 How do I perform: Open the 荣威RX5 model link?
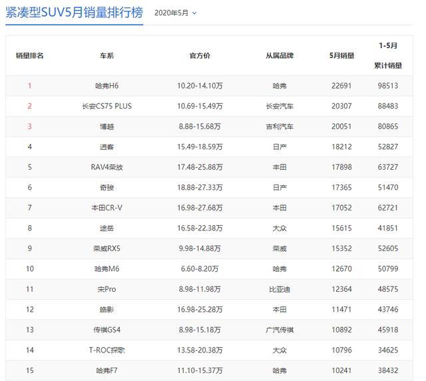coord(106,248)
